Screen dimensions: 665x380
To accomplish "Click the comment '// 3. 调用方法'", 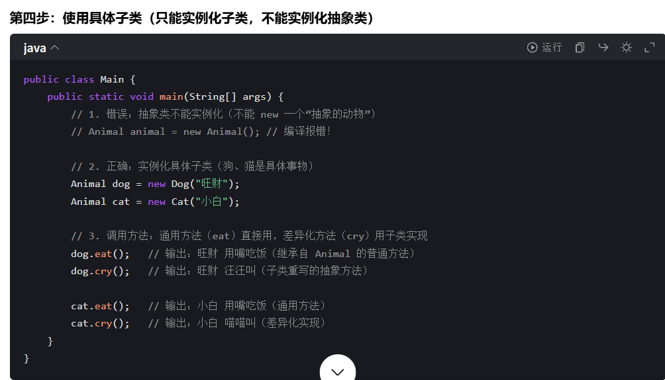I will 249,236.
